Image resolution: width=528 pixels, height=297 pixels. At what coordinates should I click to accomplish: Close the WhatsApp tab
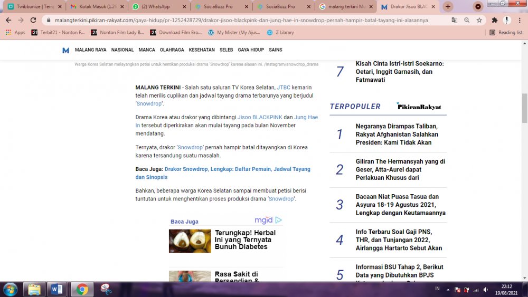(184, 6)
